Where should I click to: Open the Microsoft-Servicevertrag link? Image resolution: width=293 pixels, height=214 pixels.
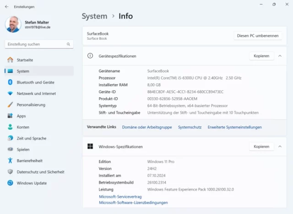[120, 197]
